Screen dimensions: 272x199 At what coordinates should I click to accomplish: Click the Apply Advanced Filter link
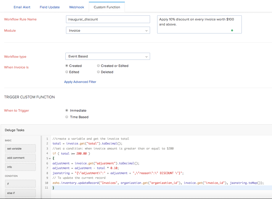click(x=80, y=82)
